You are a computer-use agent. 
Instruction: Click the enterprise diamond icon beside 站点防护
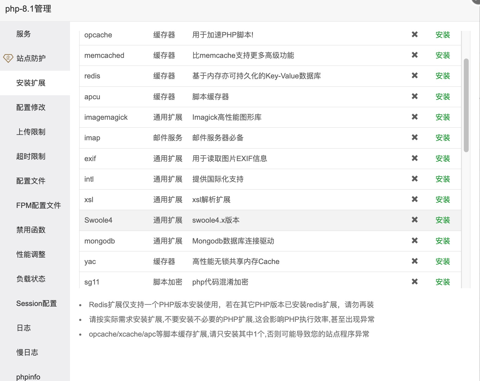click(8, 58)
